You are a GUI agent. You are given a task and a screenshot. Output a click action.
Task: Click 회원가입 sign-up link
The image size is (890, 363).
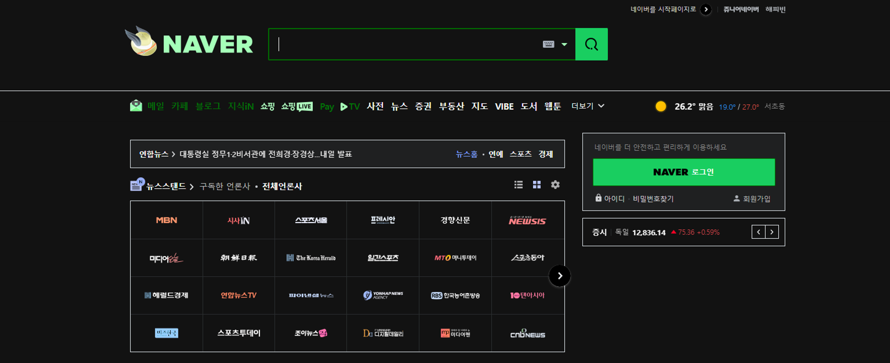[x=752, y=199]
